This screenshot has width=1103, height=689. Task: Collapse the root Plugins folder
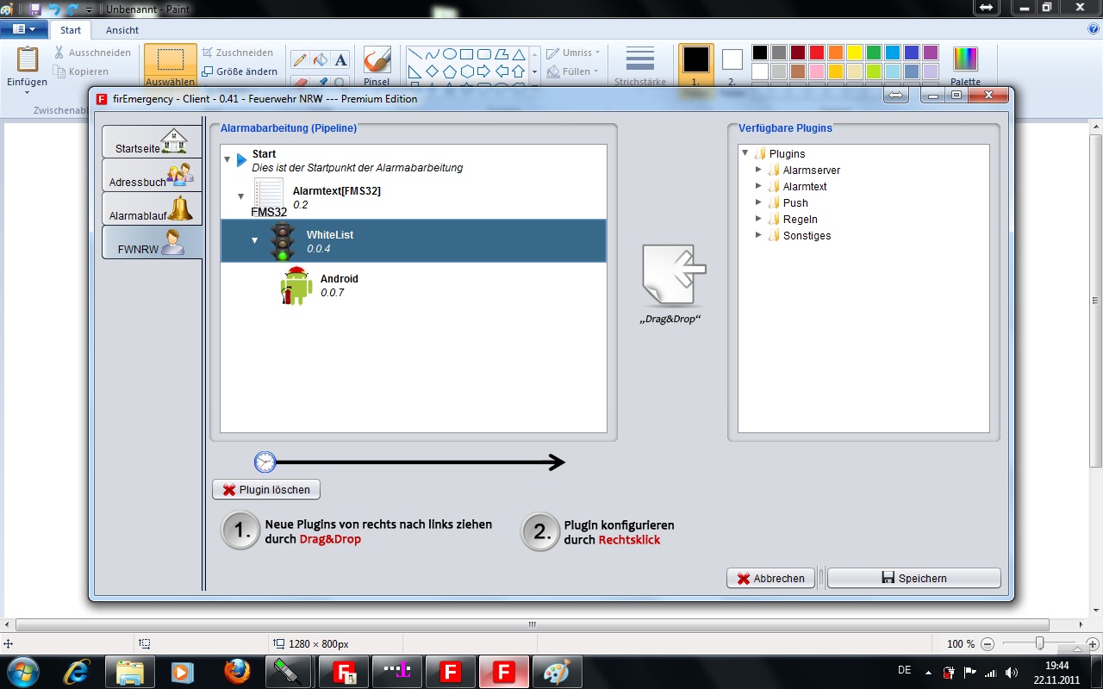[745, 153]
